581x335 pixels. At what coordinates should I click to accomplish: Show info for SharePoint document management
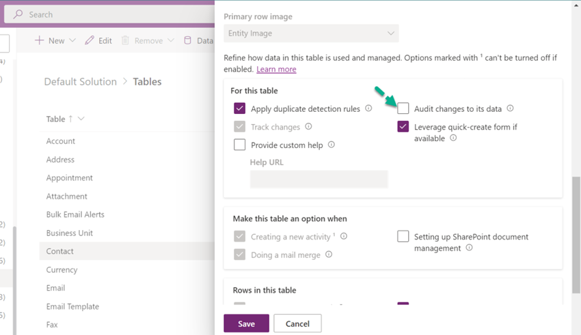[x=469, y=248]
